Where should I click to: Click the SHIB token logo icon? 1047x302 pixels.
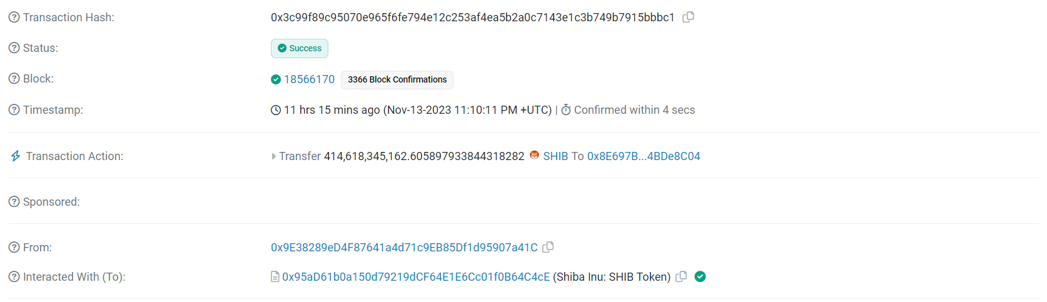534,155
